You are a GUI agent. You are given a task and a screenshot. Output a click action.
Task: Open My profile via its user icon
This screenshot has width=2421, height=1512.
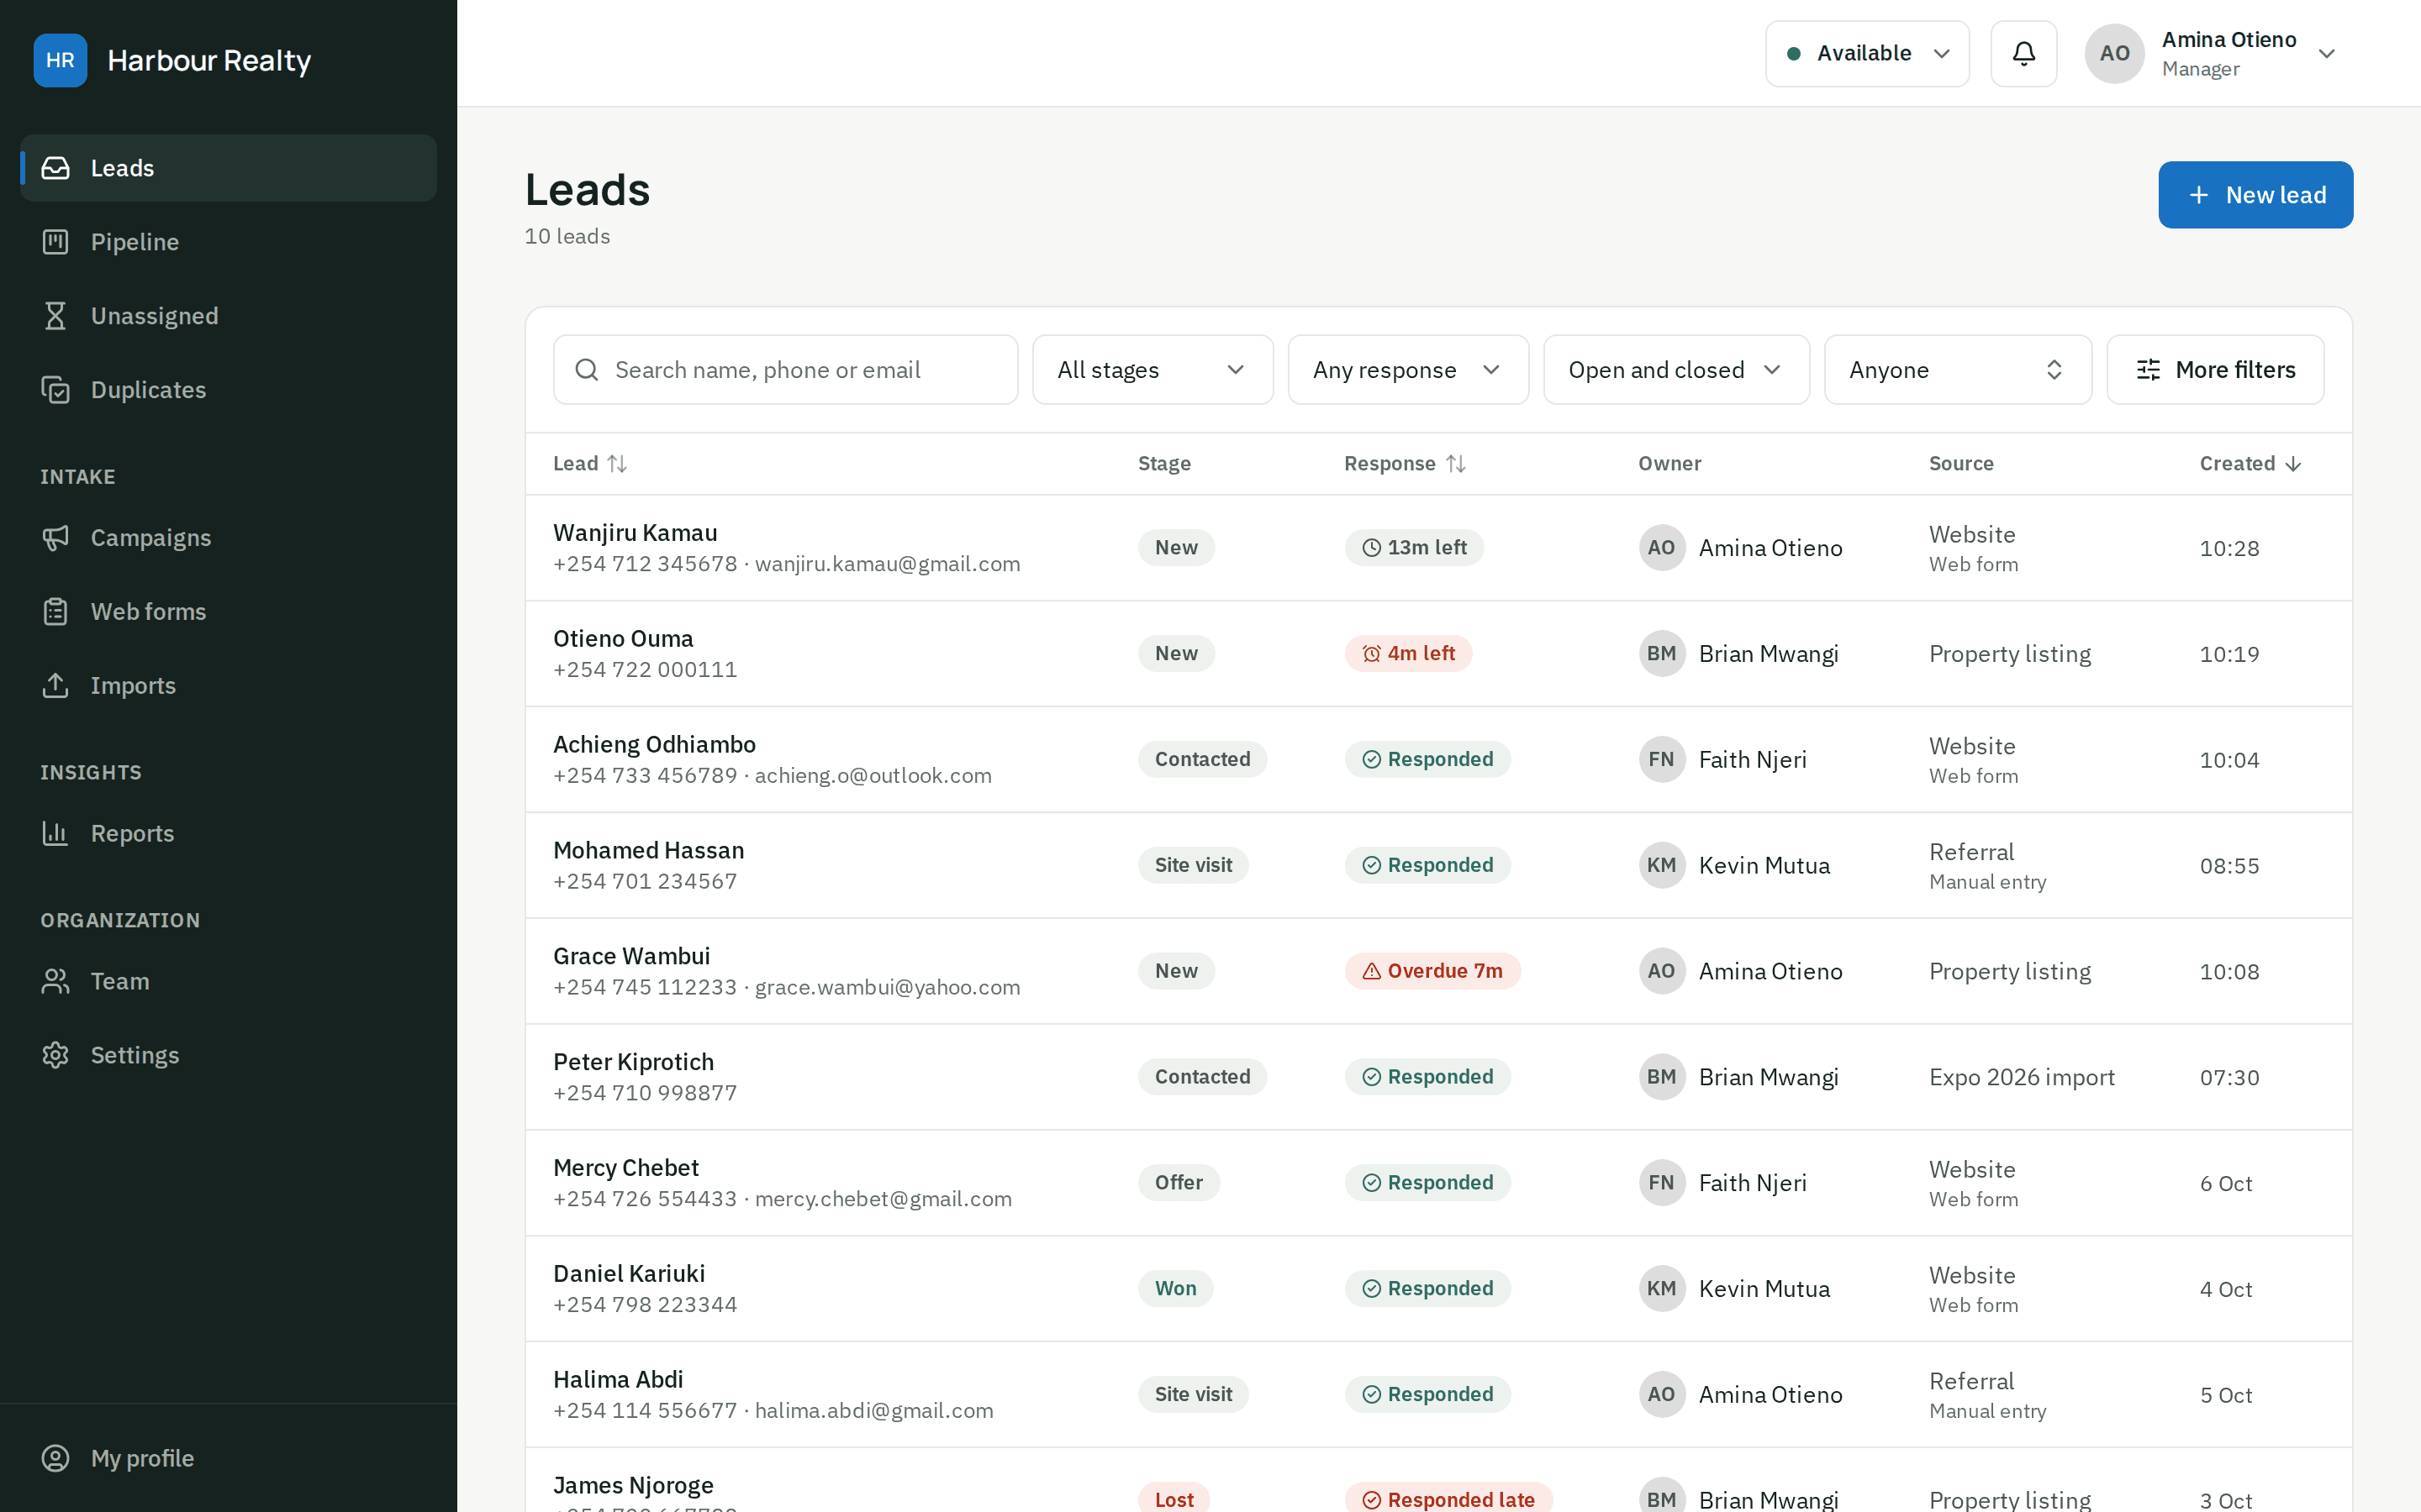(55, 1459)
